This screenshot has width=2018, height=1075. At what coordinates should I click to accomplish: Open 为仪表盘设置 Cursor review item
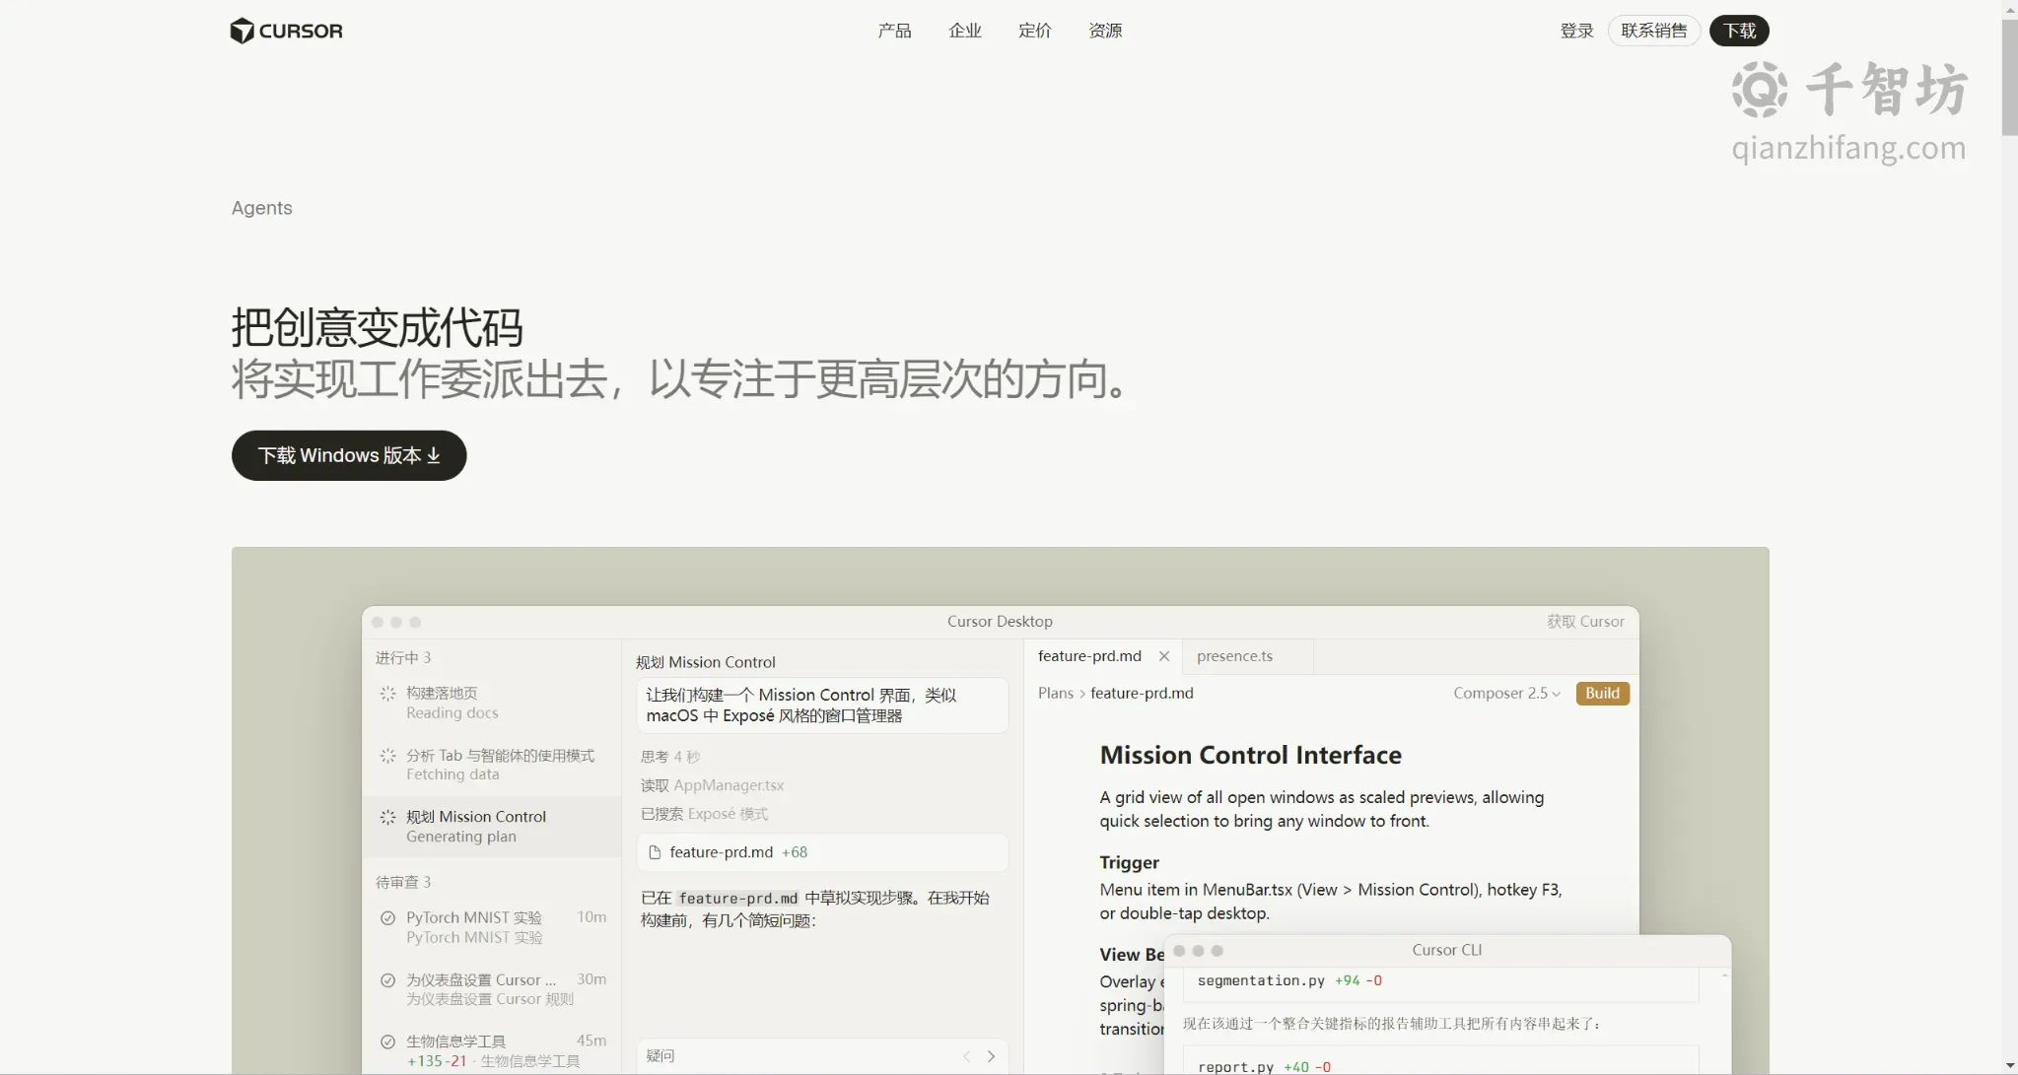(x=492, y=989)
